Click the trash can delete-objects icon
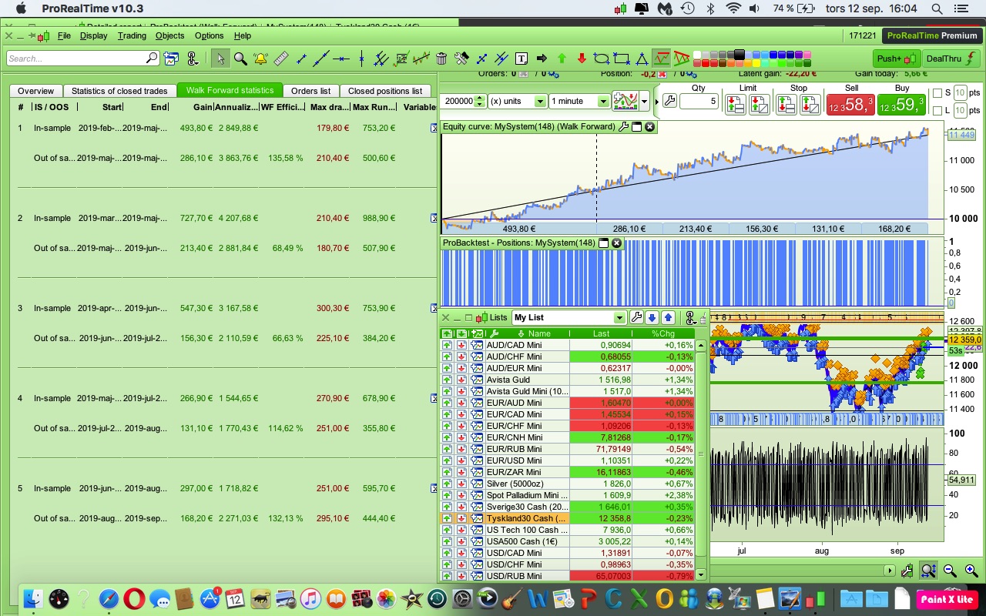The image size is (986, 616). pyautogui.click(x=441, y=59)
